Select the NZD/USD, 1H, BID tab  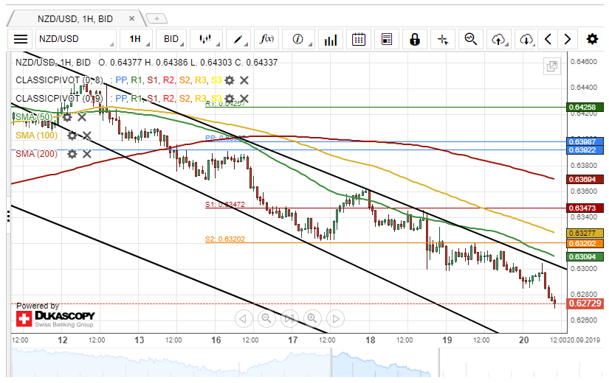[x=70, y=17]
